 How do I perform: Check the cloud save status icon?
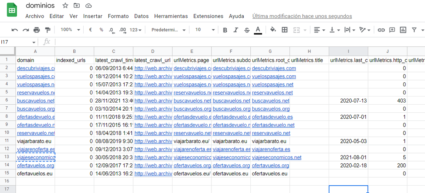89,6
